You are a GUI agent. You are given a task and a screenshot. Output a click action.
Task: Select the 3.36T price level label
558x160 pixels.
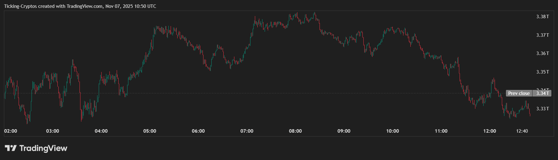click(x=542, y=53)
